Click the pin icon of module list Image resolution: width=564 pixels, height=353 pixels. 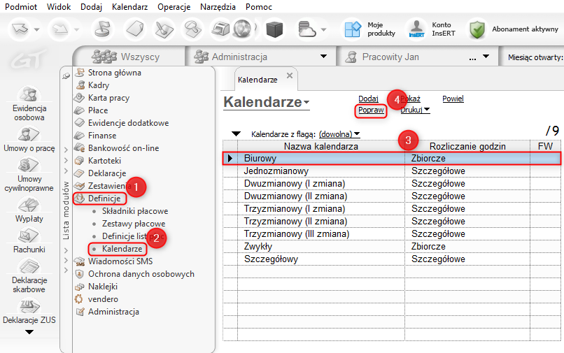point(66,76)
